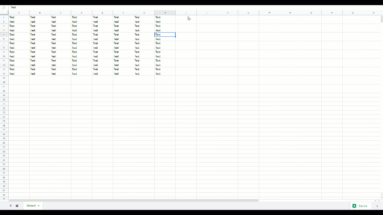Screen dimensions: 383x215
Task: Select column H by its header
Action: (165, 13)
